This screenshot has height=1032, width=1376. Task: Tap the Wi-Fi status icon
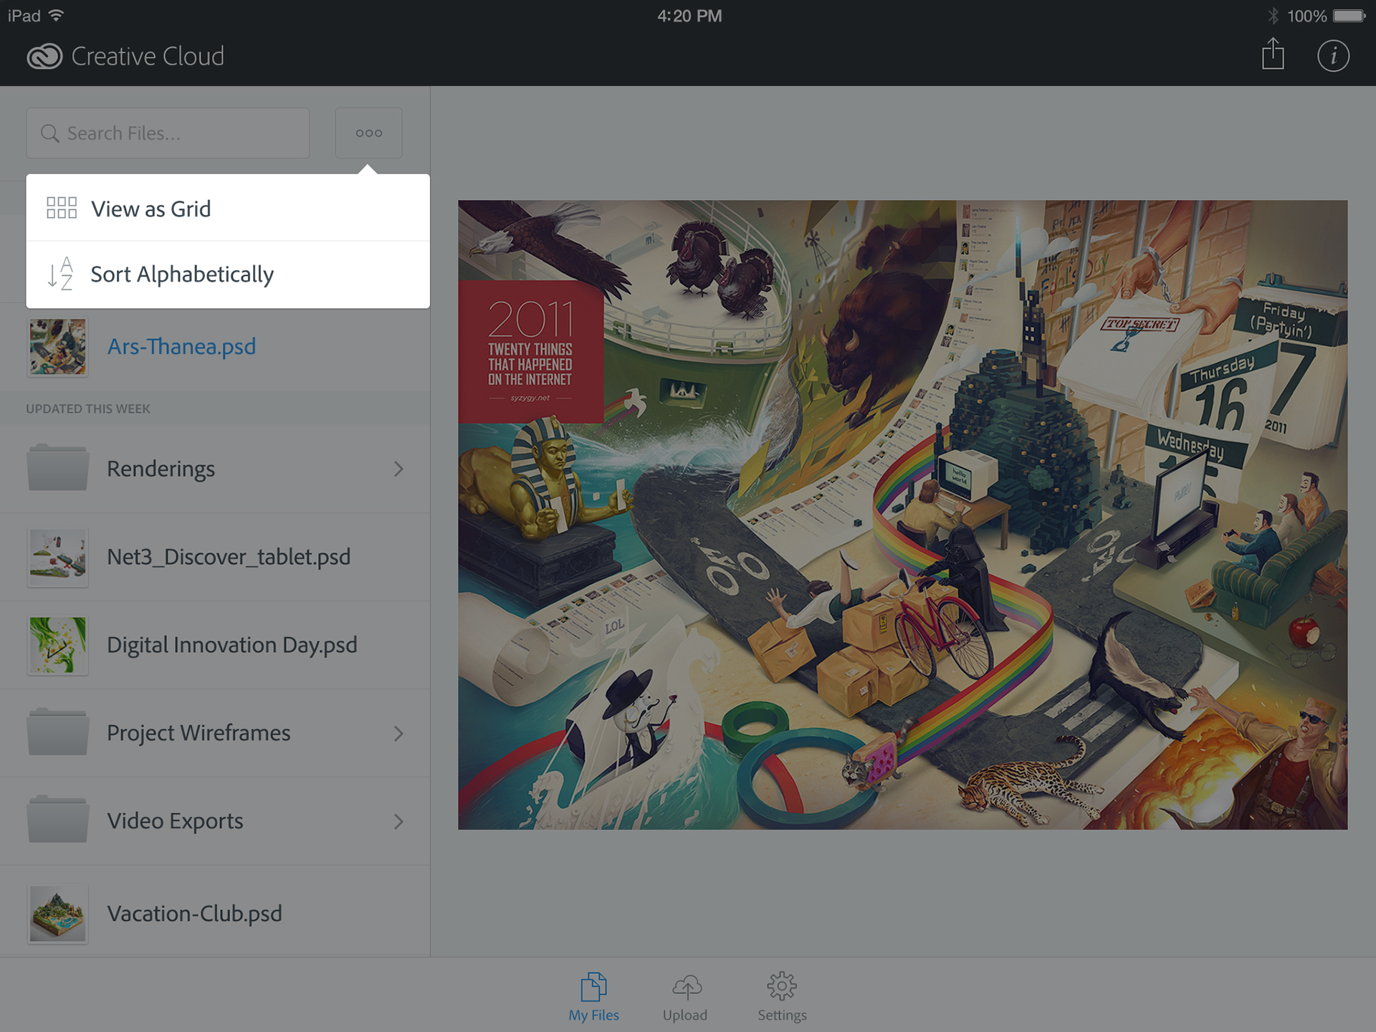point(56,15)
